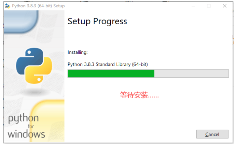
Task: Click the word "windows" in the sidebar
Action: tap(26, 134)
